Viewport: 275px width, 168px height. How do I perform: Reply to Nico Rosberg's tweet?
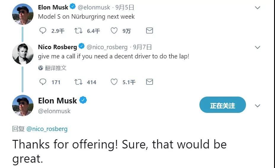[43, 82]
